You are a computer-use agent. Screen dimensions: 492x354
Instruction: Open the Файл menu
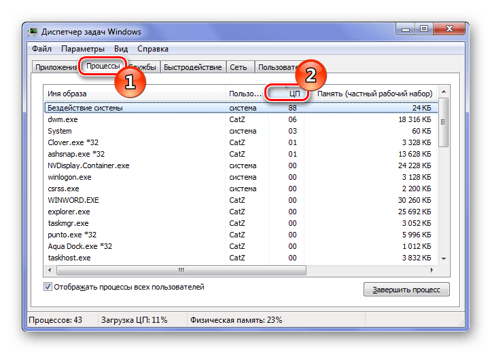point(41,49)
